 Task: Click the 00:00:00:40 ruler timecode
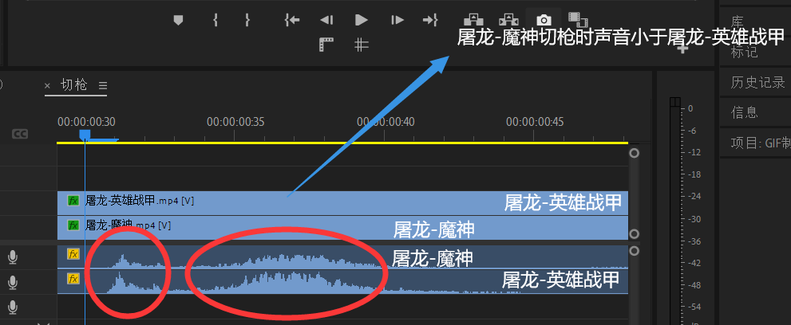click(386, 122)
